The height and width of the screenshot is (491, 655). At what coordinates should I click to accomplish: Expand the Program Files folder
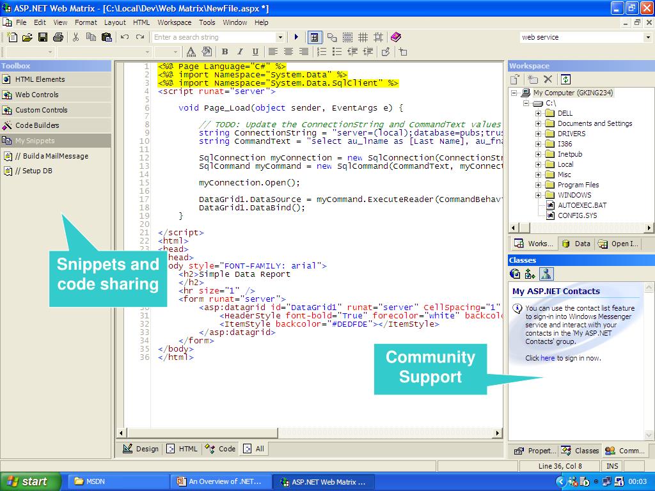tap(538, 185)
